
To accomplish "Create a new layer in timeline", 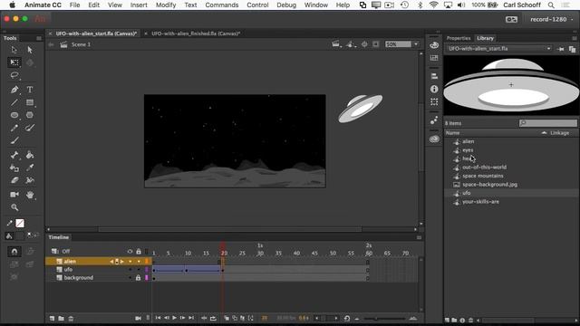I will (52, 318).
